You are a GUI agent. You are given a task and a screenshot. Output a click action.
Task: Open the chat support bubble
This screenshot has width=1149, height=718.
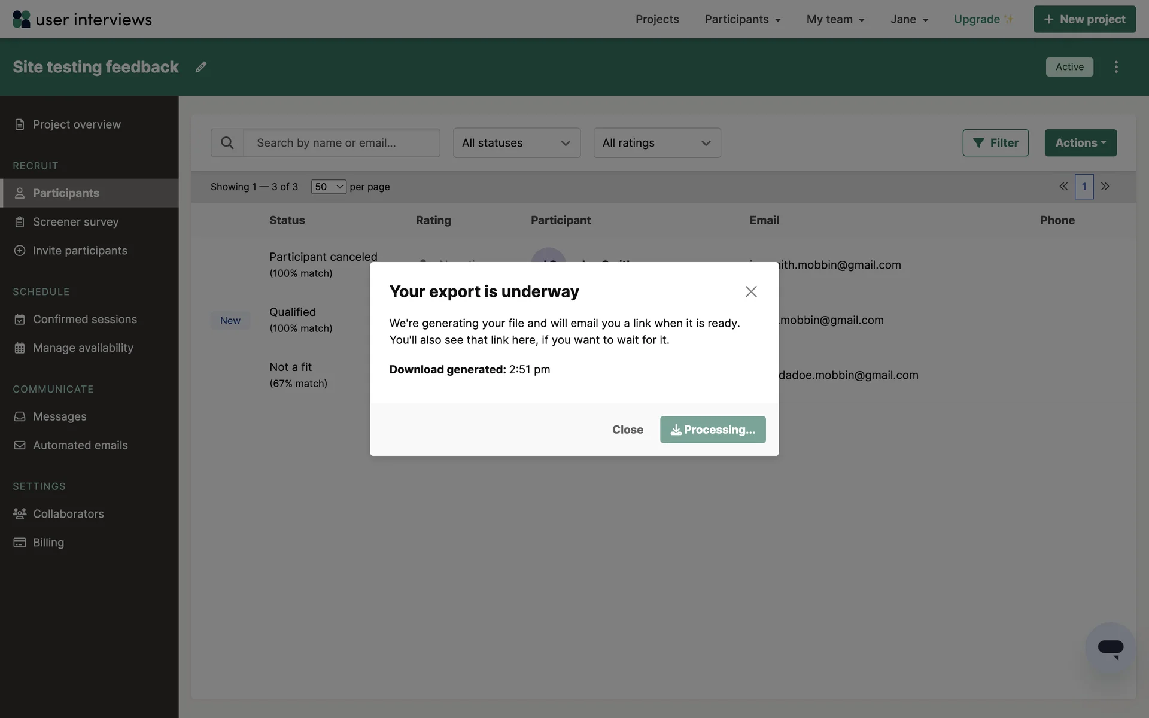coord(1110,648)
